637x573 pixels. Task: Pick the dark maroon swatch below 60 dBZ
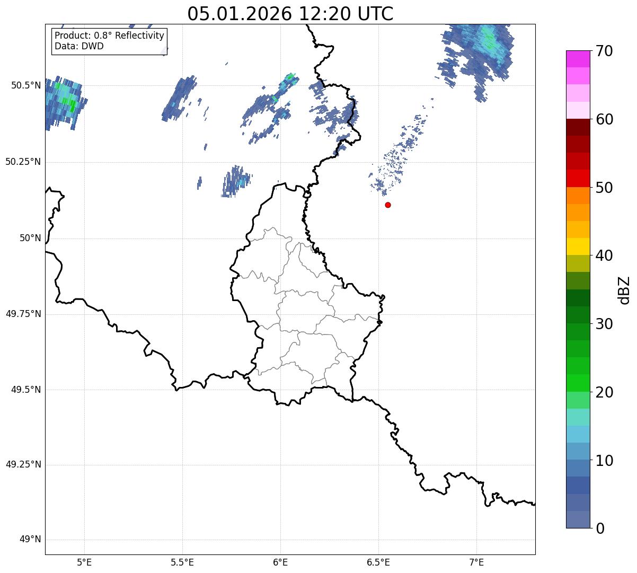[x=578, y=127]
